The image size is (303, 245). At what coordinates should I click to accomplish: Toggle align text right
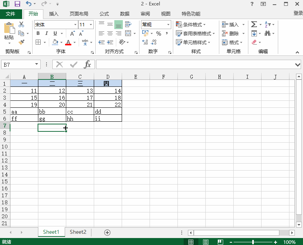pos(119,33)
